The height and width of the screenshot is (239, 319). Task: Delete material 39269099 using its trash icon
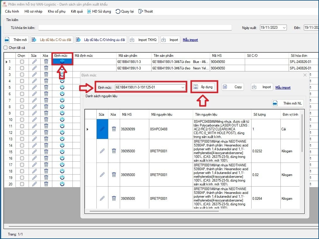pos(114,129)
